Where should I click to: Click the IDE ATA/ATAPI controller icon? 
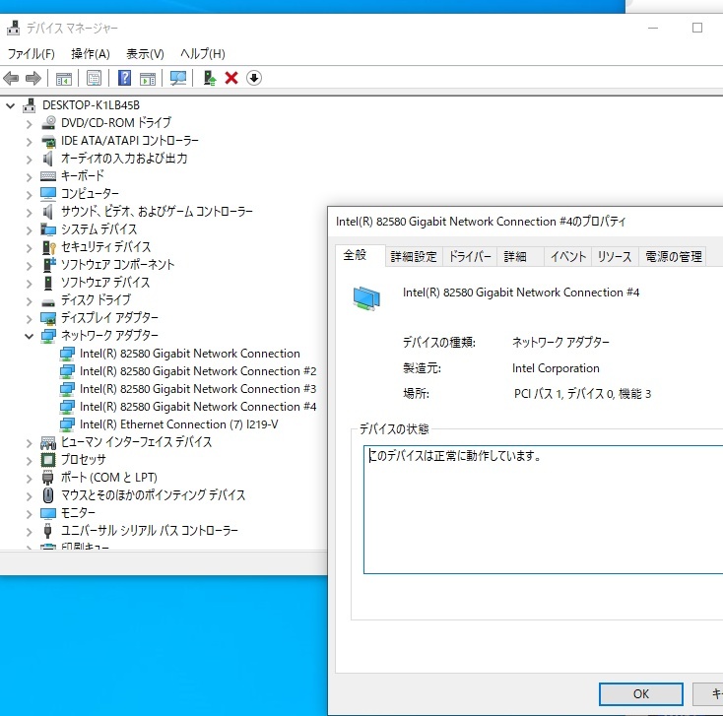click(48, 141)
